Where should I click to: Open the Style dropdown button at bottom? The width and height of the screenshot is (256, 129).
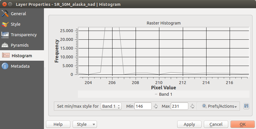[x=85, y=124]
